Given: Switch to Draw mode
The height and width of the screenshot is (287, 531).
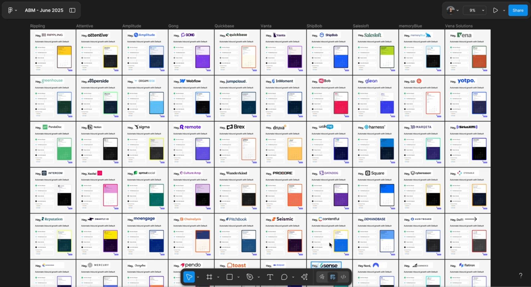Looking at the screenshot, I should click(322, 277).
